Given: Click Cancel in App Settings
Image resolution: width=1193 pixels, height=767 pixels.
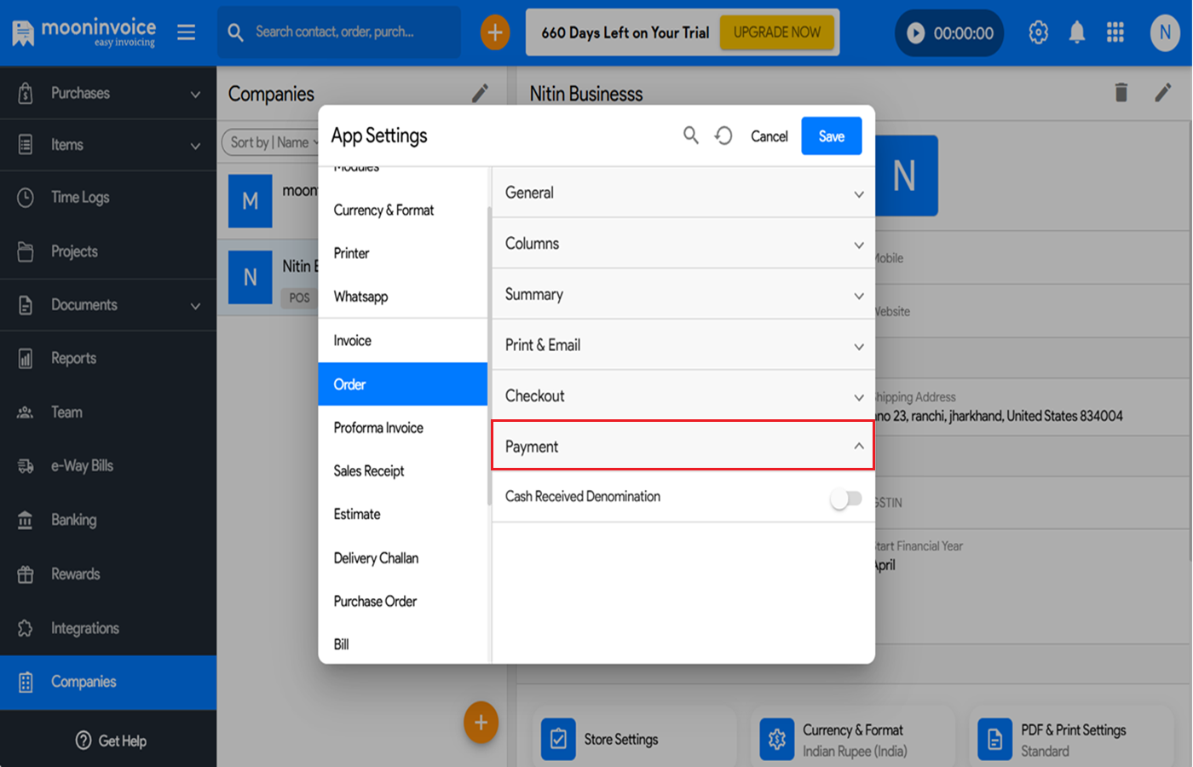Looking at the screenshot, I should pos(769,136).
